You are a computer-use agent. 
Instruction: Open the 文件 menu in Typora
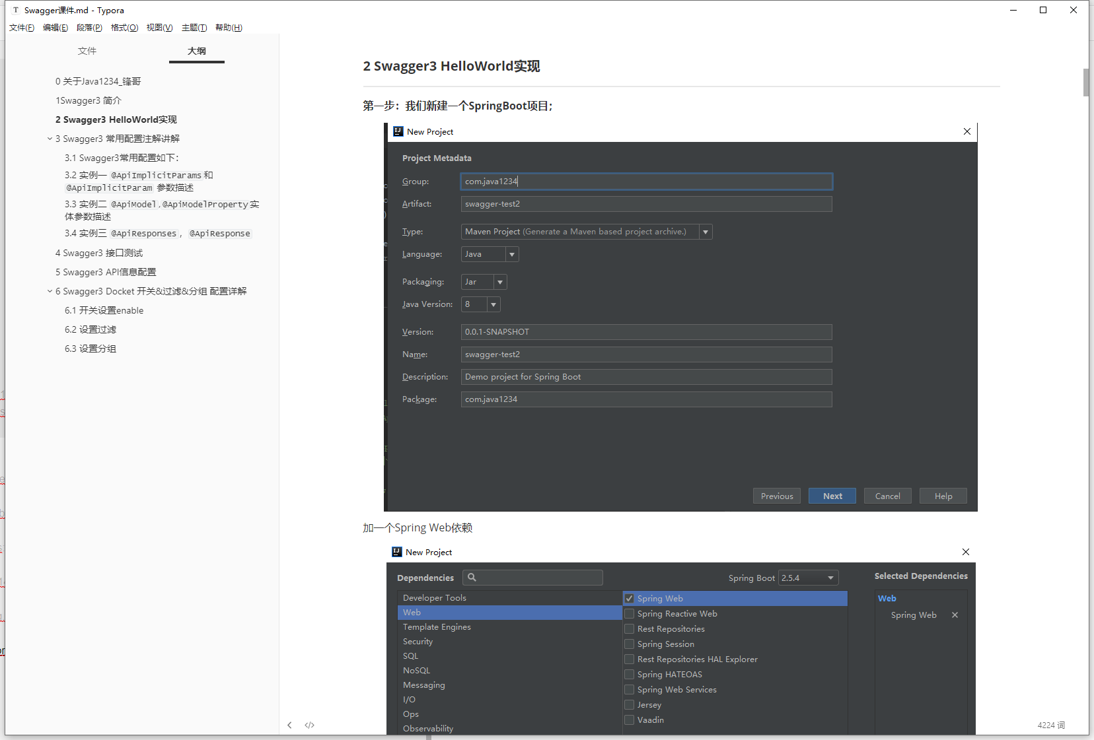pos(22,28)
